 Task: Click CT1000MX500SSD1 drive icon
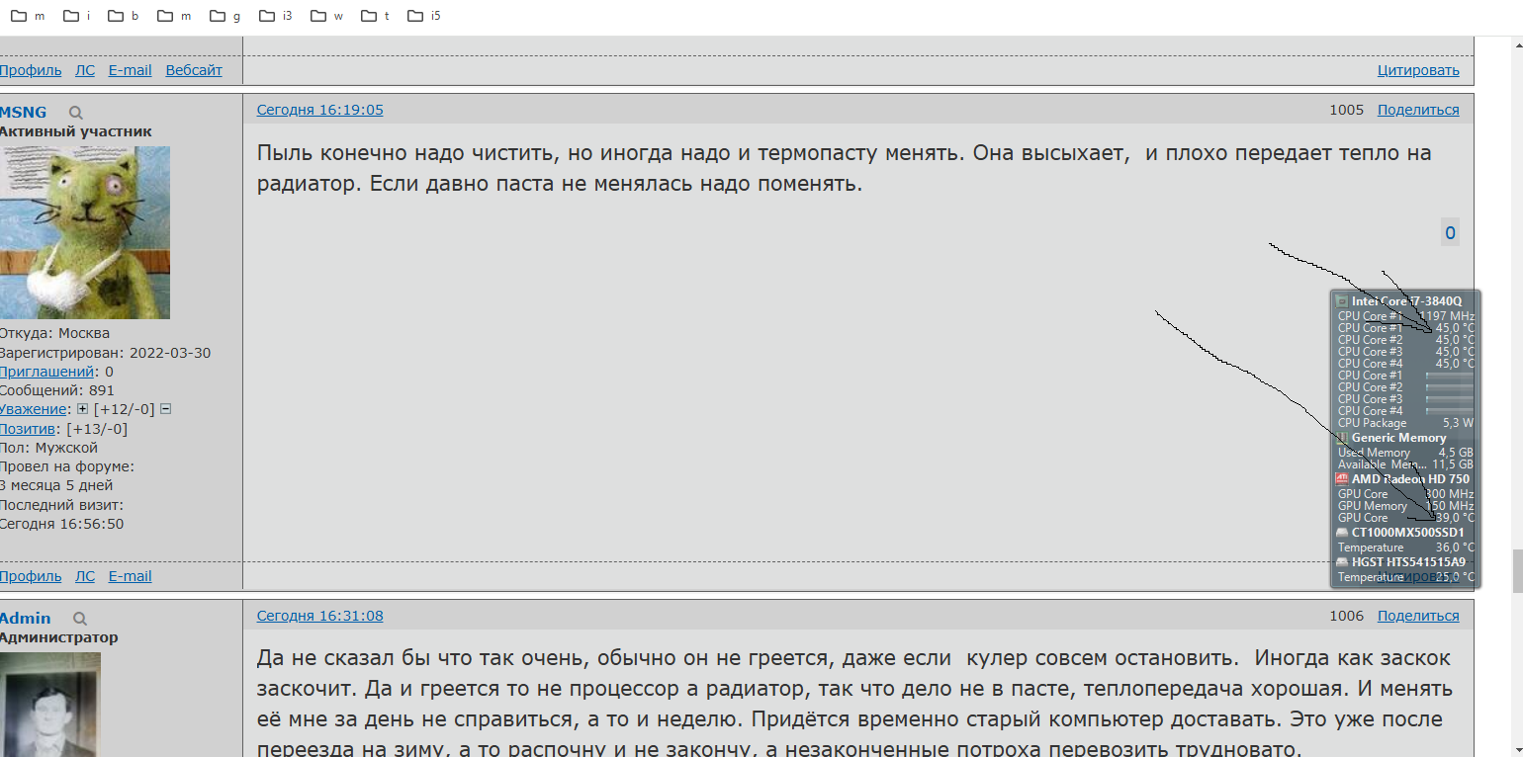point(1342,533)
